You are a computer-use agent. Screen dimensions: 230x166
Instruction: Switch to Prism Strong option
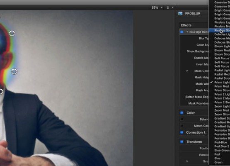pyautogui.click(x=222, y=90)
